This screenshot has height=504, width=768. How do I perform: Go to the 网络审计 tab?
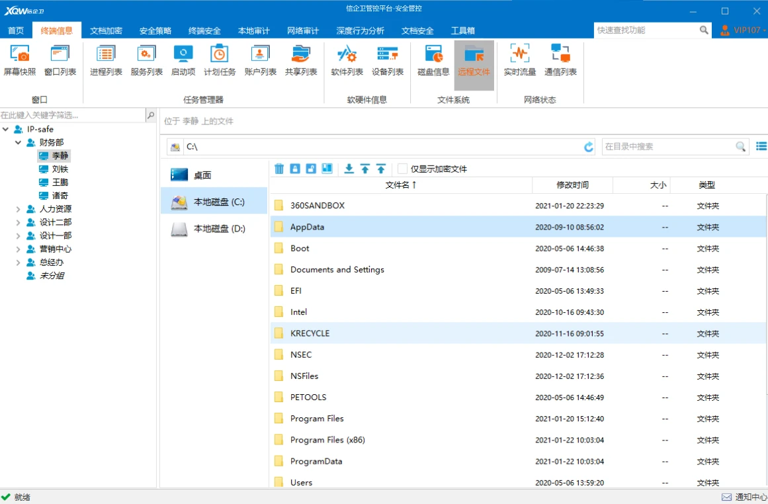(303, 30)
